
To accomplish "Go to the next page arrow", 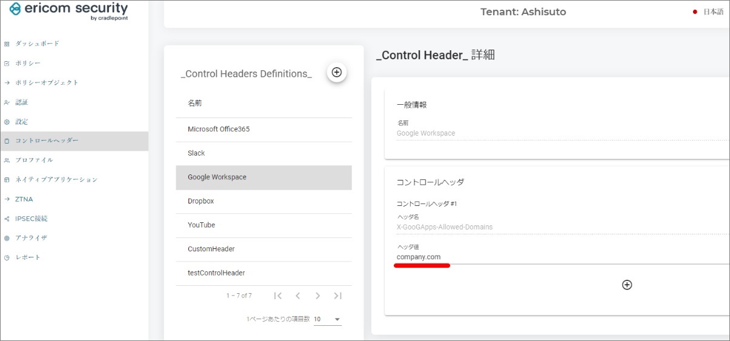I will pos(318,296).
